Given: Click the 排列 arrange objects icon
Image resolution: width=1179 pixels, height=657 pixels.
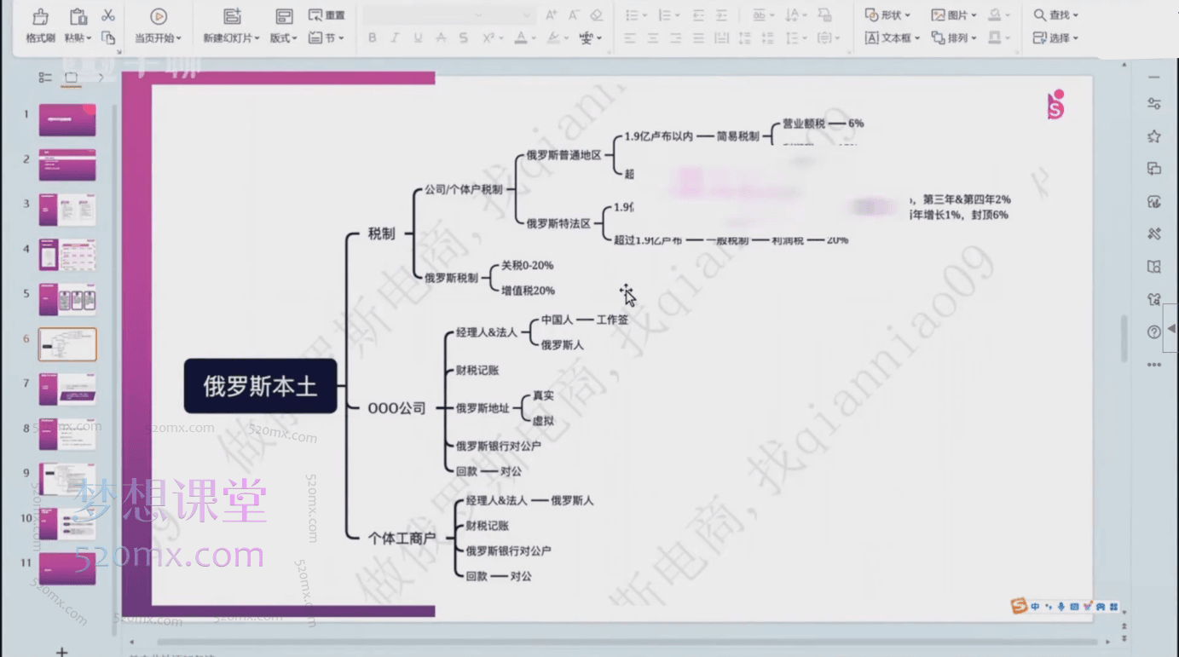Looking at the screenshot, I should 953,37.
